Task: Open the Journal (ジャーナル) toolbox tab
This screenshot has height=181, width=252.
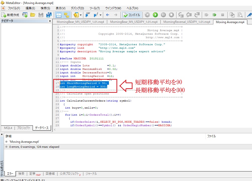Action: click(x=91, y=174)
